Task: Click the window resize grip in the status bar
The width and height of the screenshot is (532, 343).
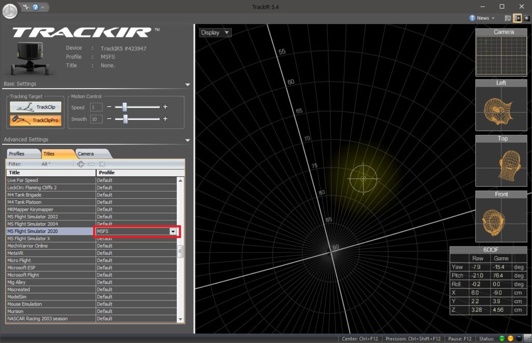Action: tap(528, 339)
